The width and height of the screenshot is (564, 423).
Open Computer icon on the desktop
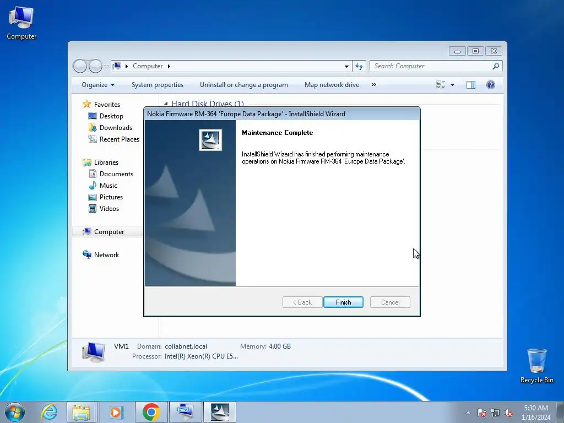[21, 23]
